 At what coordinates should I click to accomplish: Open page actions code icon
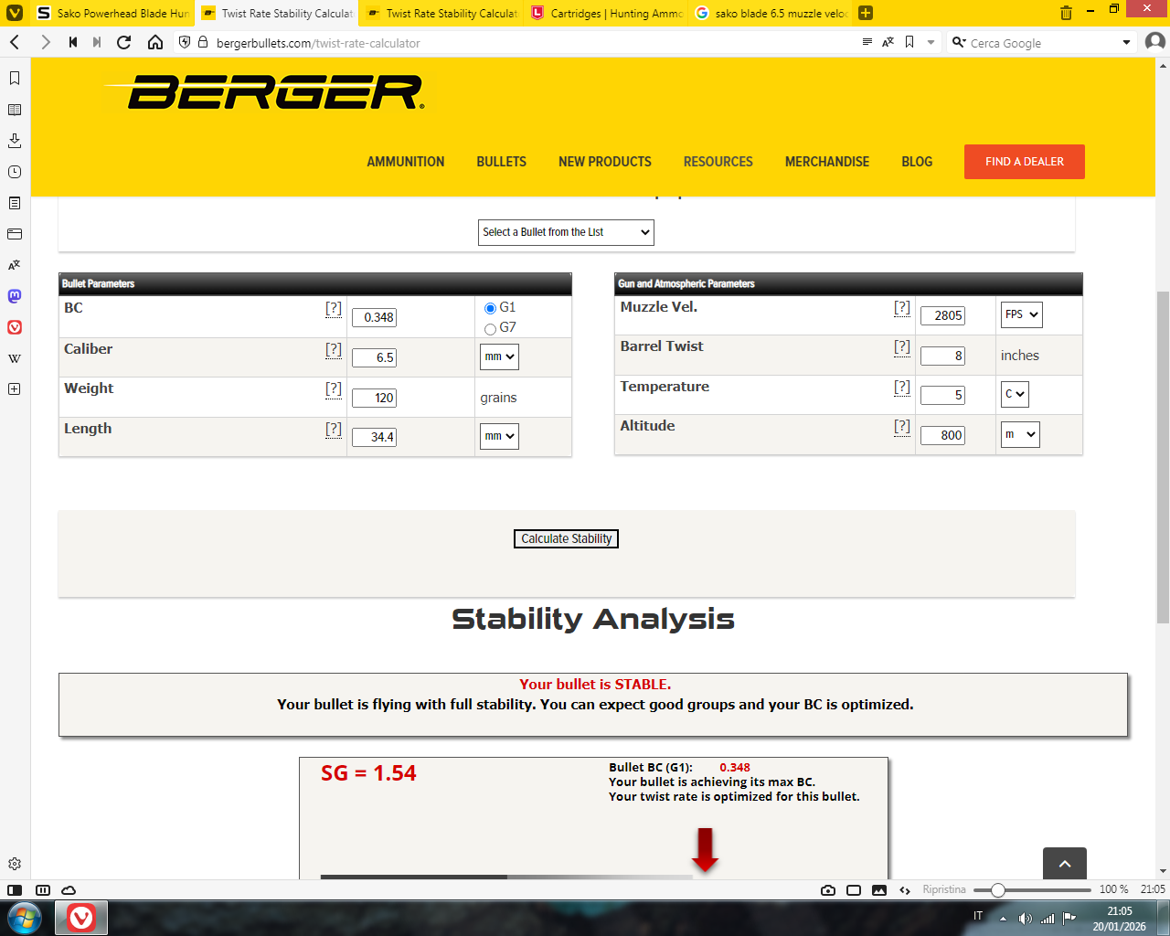(x=905, y=889)
